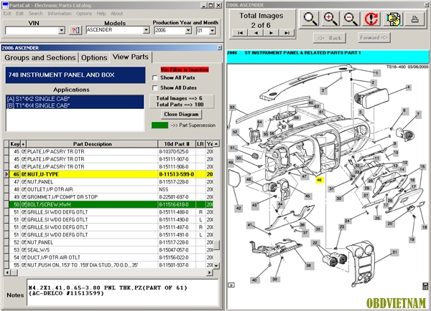Image resolution: width=431 pixels, height=311 pixels.
Task: Click the zoom in magnifier icon
Action: click(330, 19)
